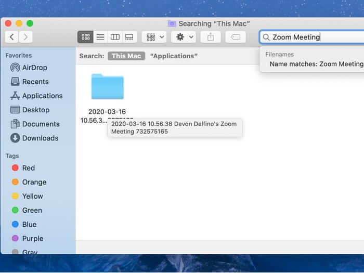
Task: Filter by the Green tag
Action: coord(32,210)
